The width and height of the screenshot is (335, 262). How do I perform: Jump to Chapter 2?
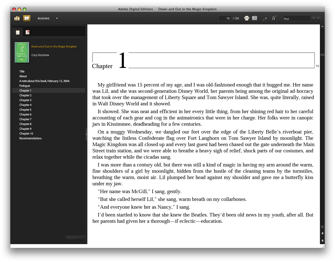[25, 95]
